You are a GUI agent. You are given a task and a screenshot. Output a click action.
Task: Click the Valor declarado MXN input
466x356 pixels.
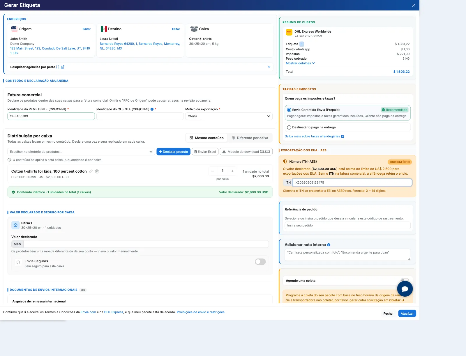coord(146,244)
